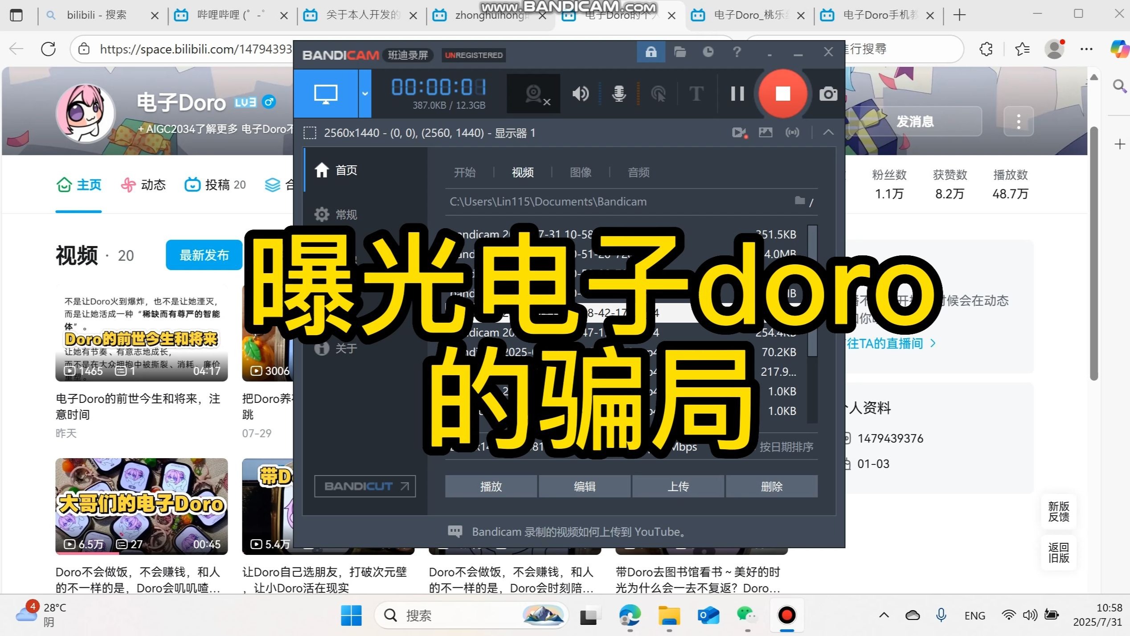This screenshot has height=636, width=1130.
Task: Switch to the 视频 tab in Bandicam
Action: 523,172
